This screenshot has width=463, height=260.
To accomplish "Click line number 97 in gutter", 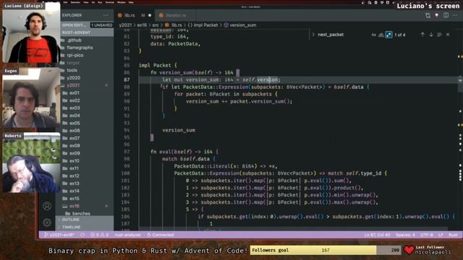I will [x=127, y=152].
